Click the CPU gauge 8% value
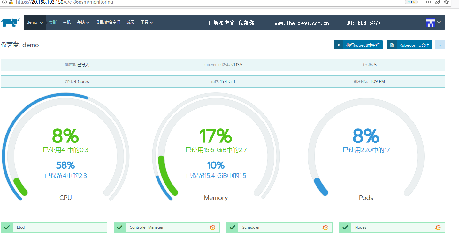 point(65,136)
